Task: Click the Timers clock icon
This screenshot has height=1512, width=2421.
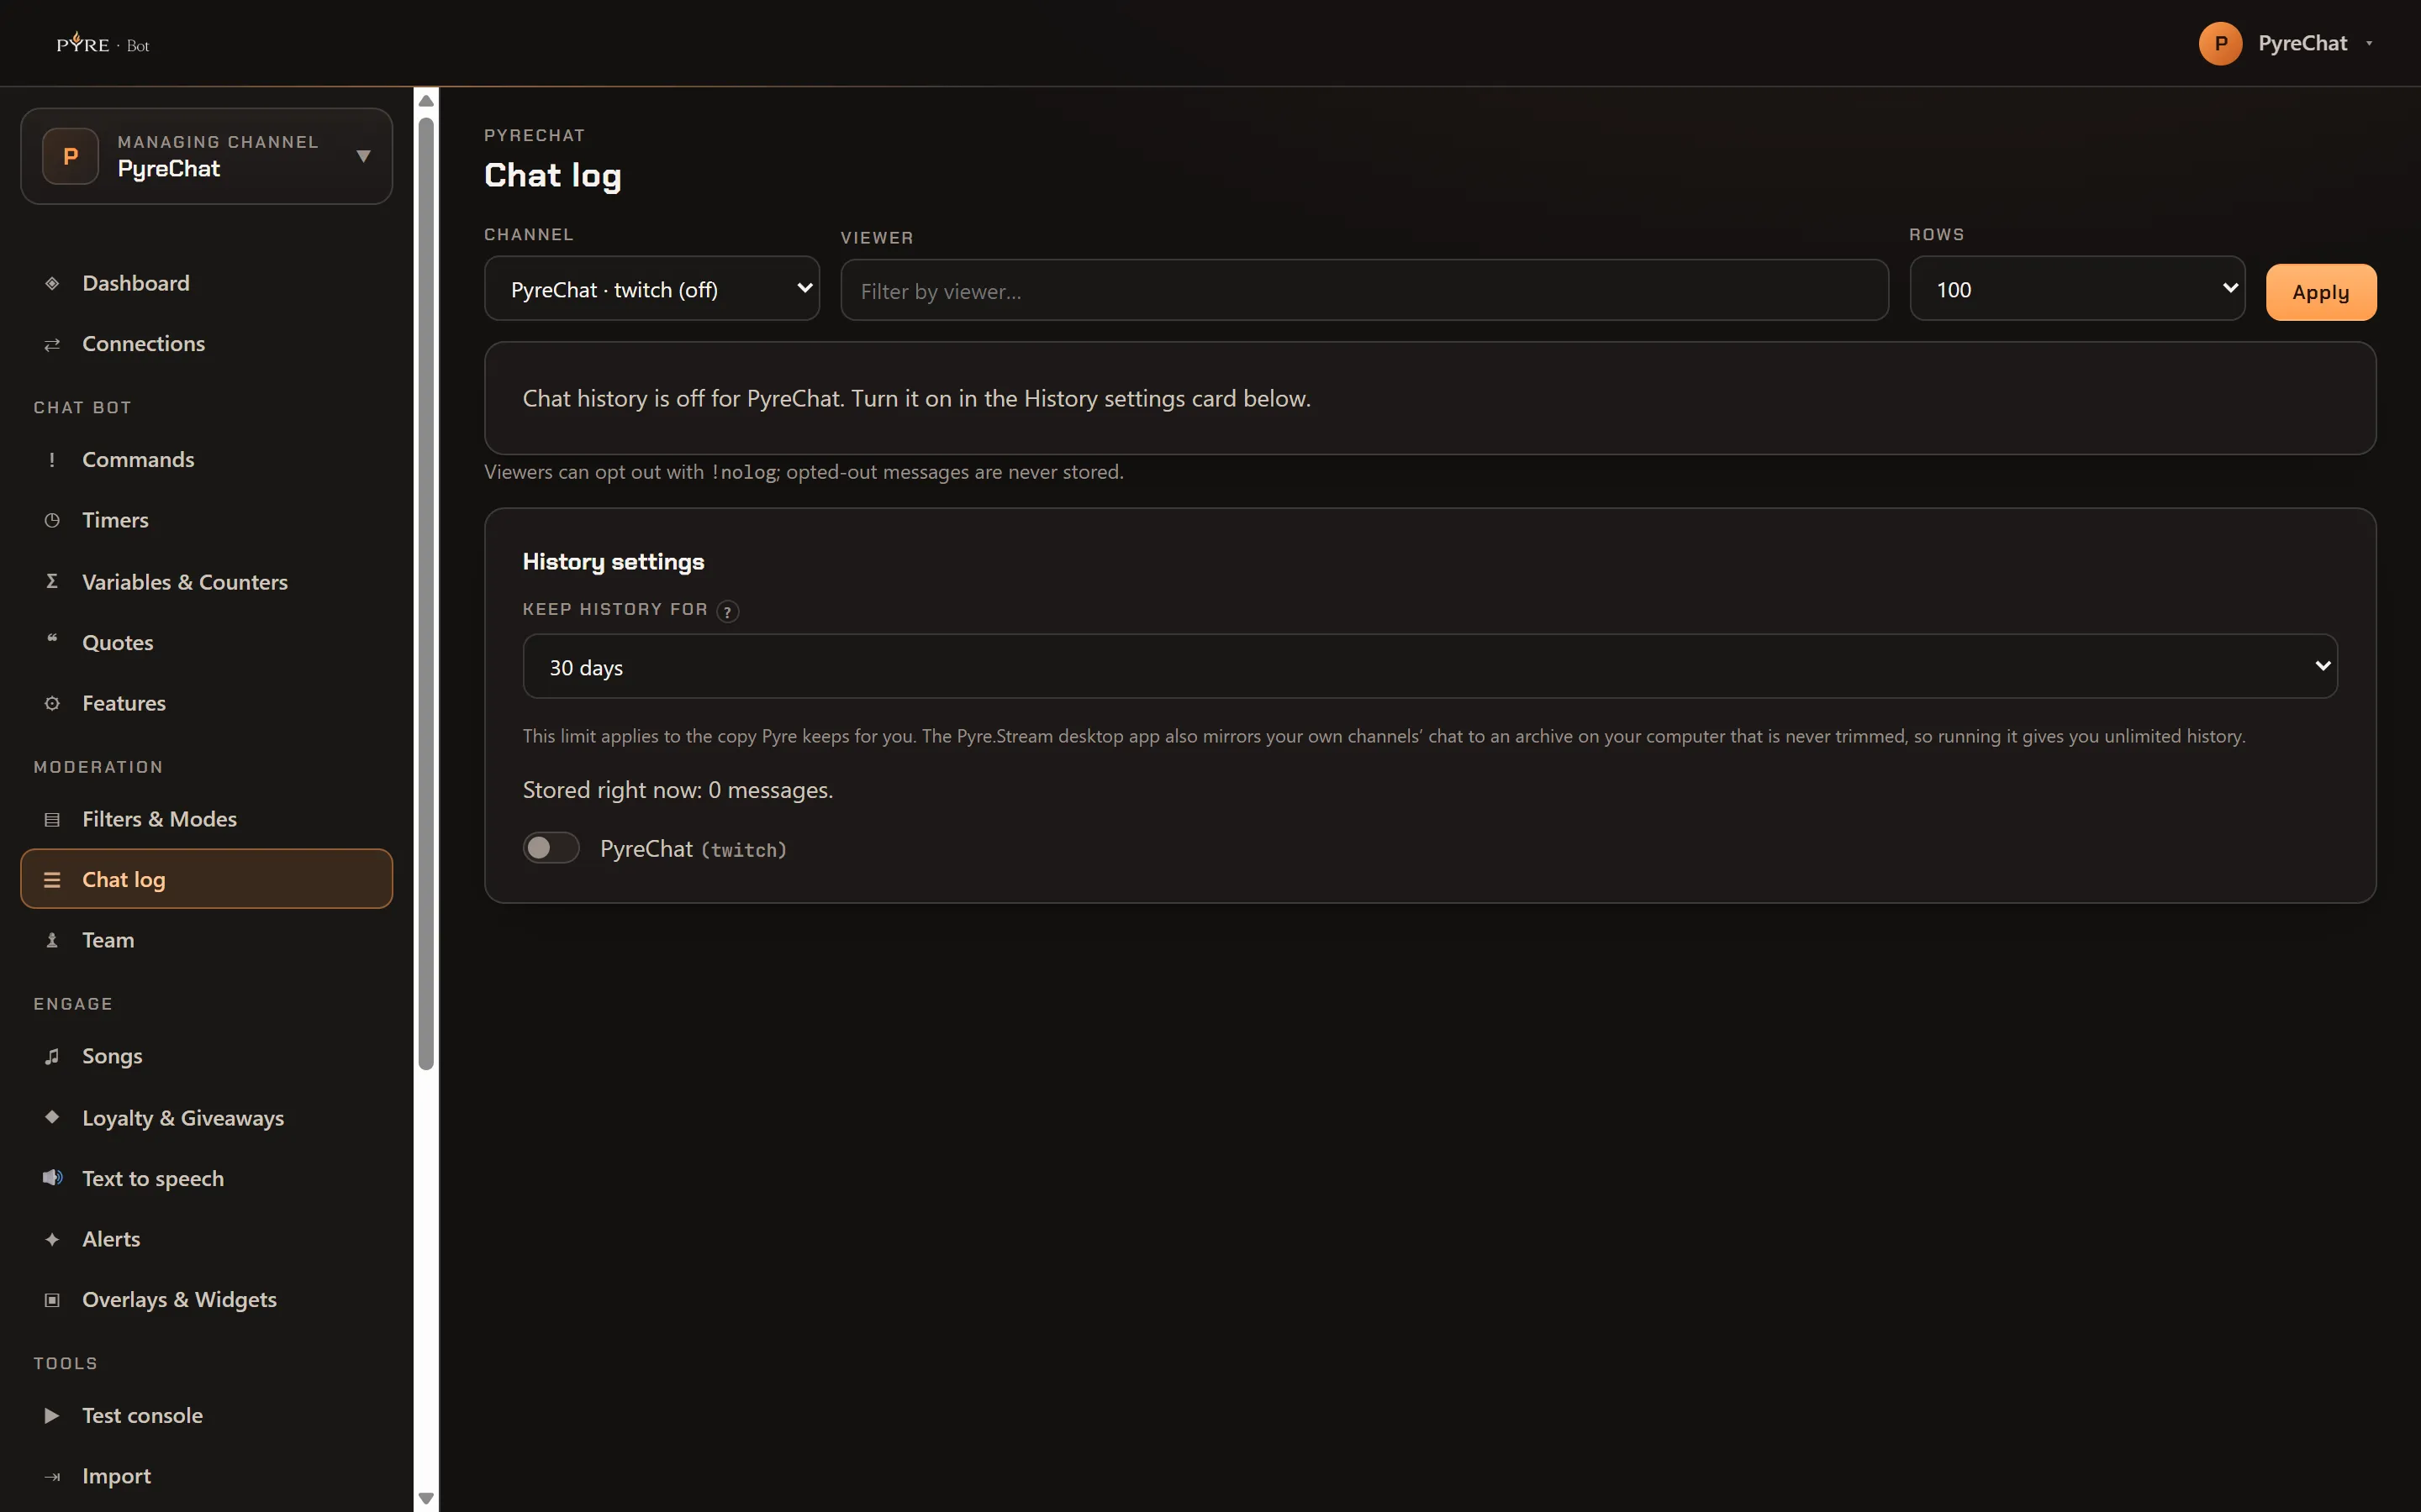Action: 52,520
